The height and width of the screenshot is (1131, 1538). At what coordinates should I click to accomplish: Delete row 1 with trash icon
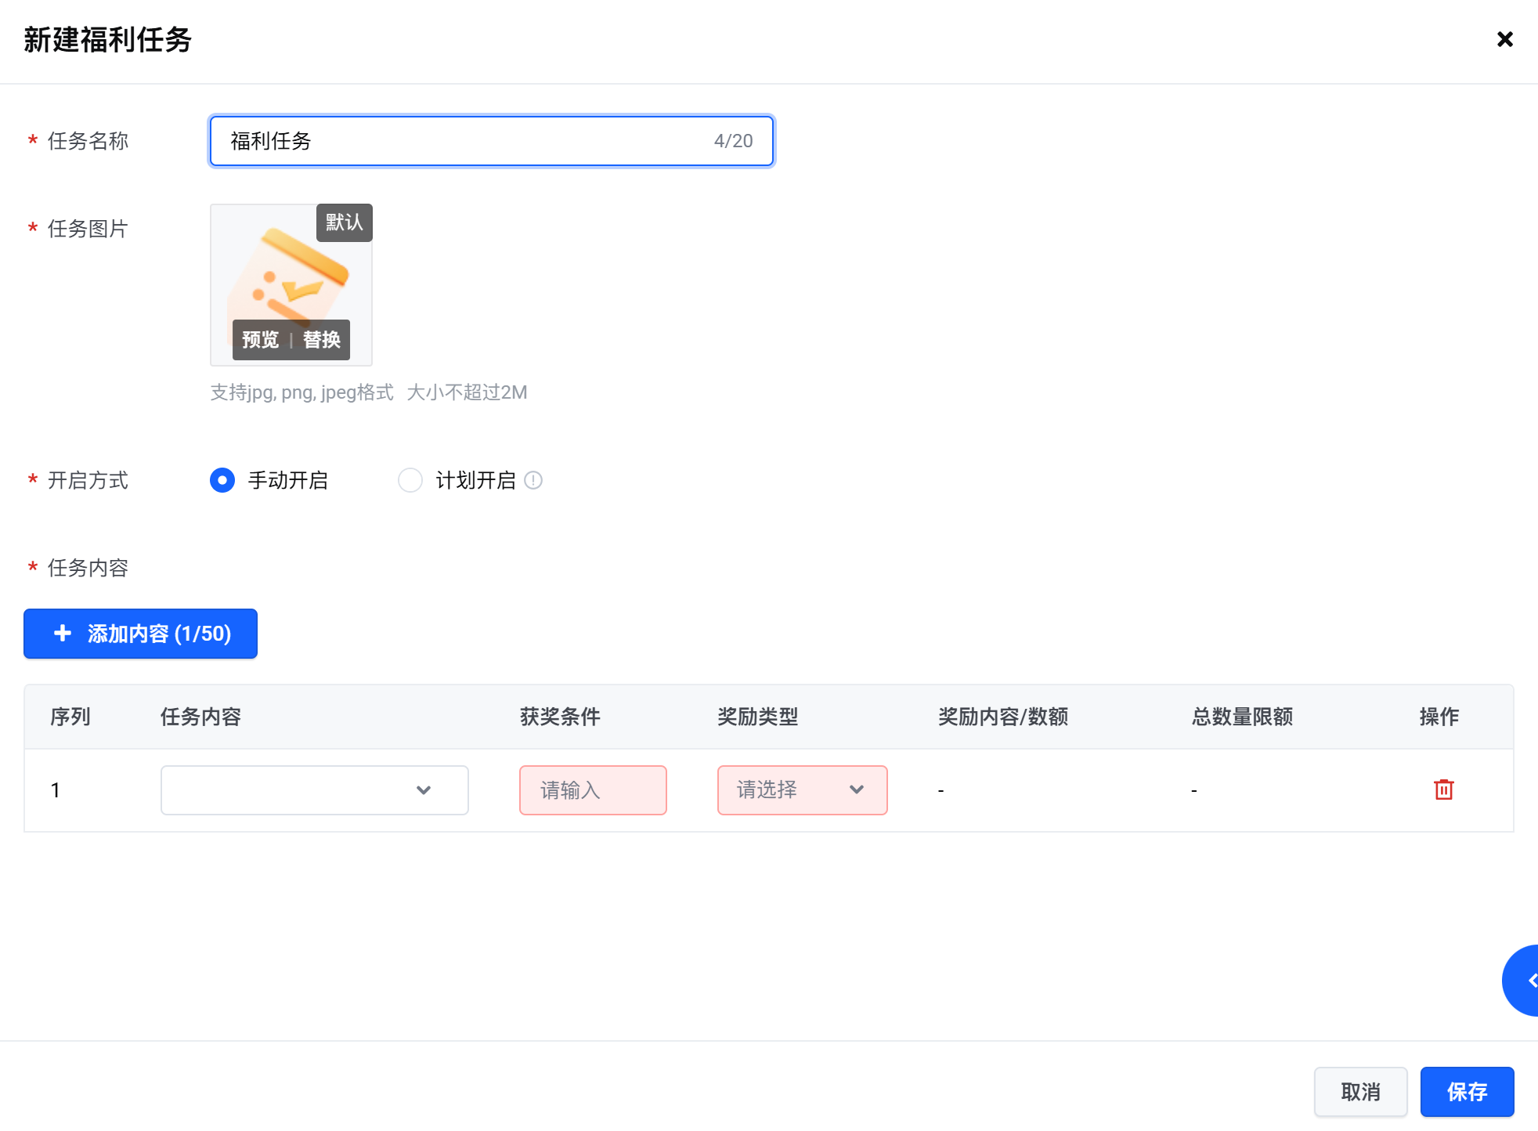[x=1443, y=790]
